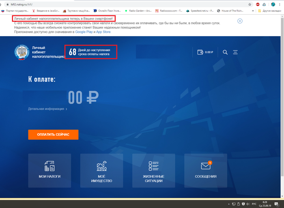Open the Chrome profile avatar
This screenshot has height=208, width=284.
coord(273,4)
